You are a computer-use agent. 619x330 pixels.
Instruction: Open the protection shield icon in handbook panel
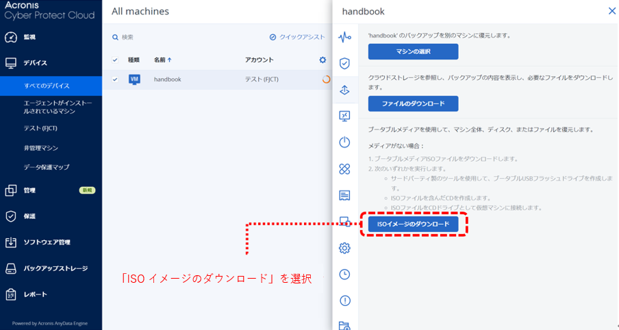point(344,64)
